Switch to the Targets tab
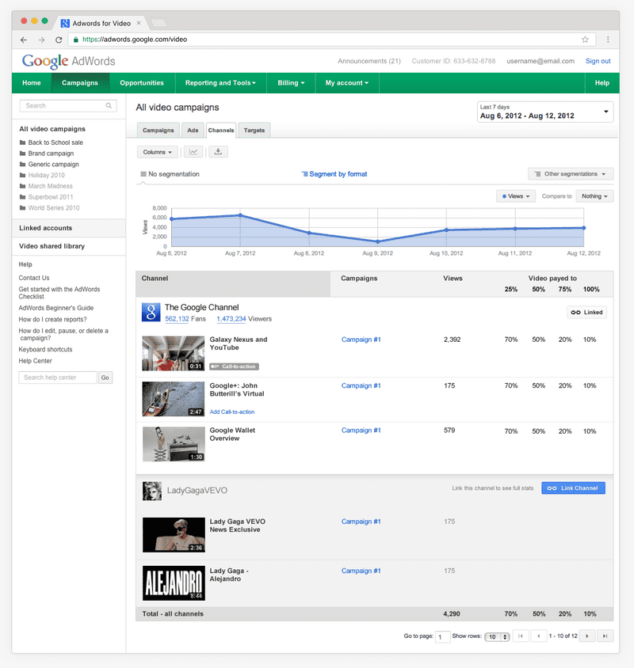Viewport: 634px width, 668px height. click(254, 130)
